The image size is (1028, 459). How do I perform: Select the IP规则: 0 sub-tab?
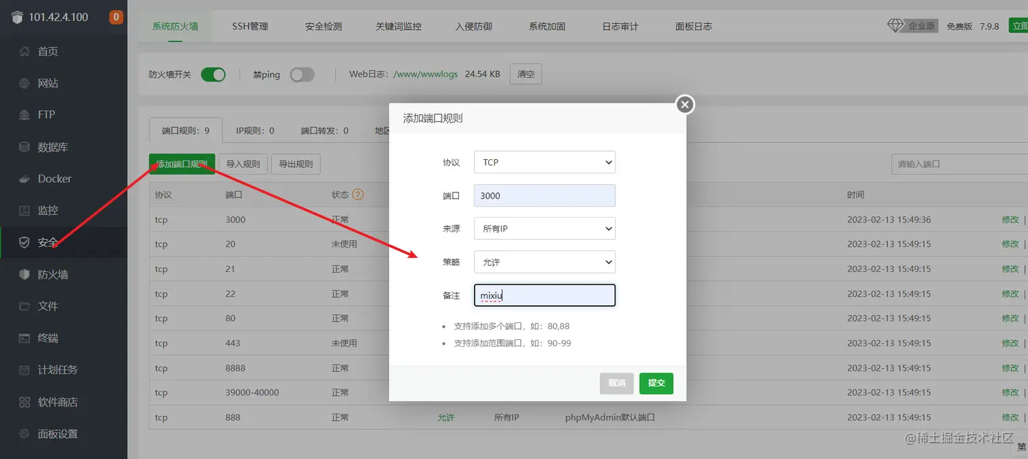point(255,131)
